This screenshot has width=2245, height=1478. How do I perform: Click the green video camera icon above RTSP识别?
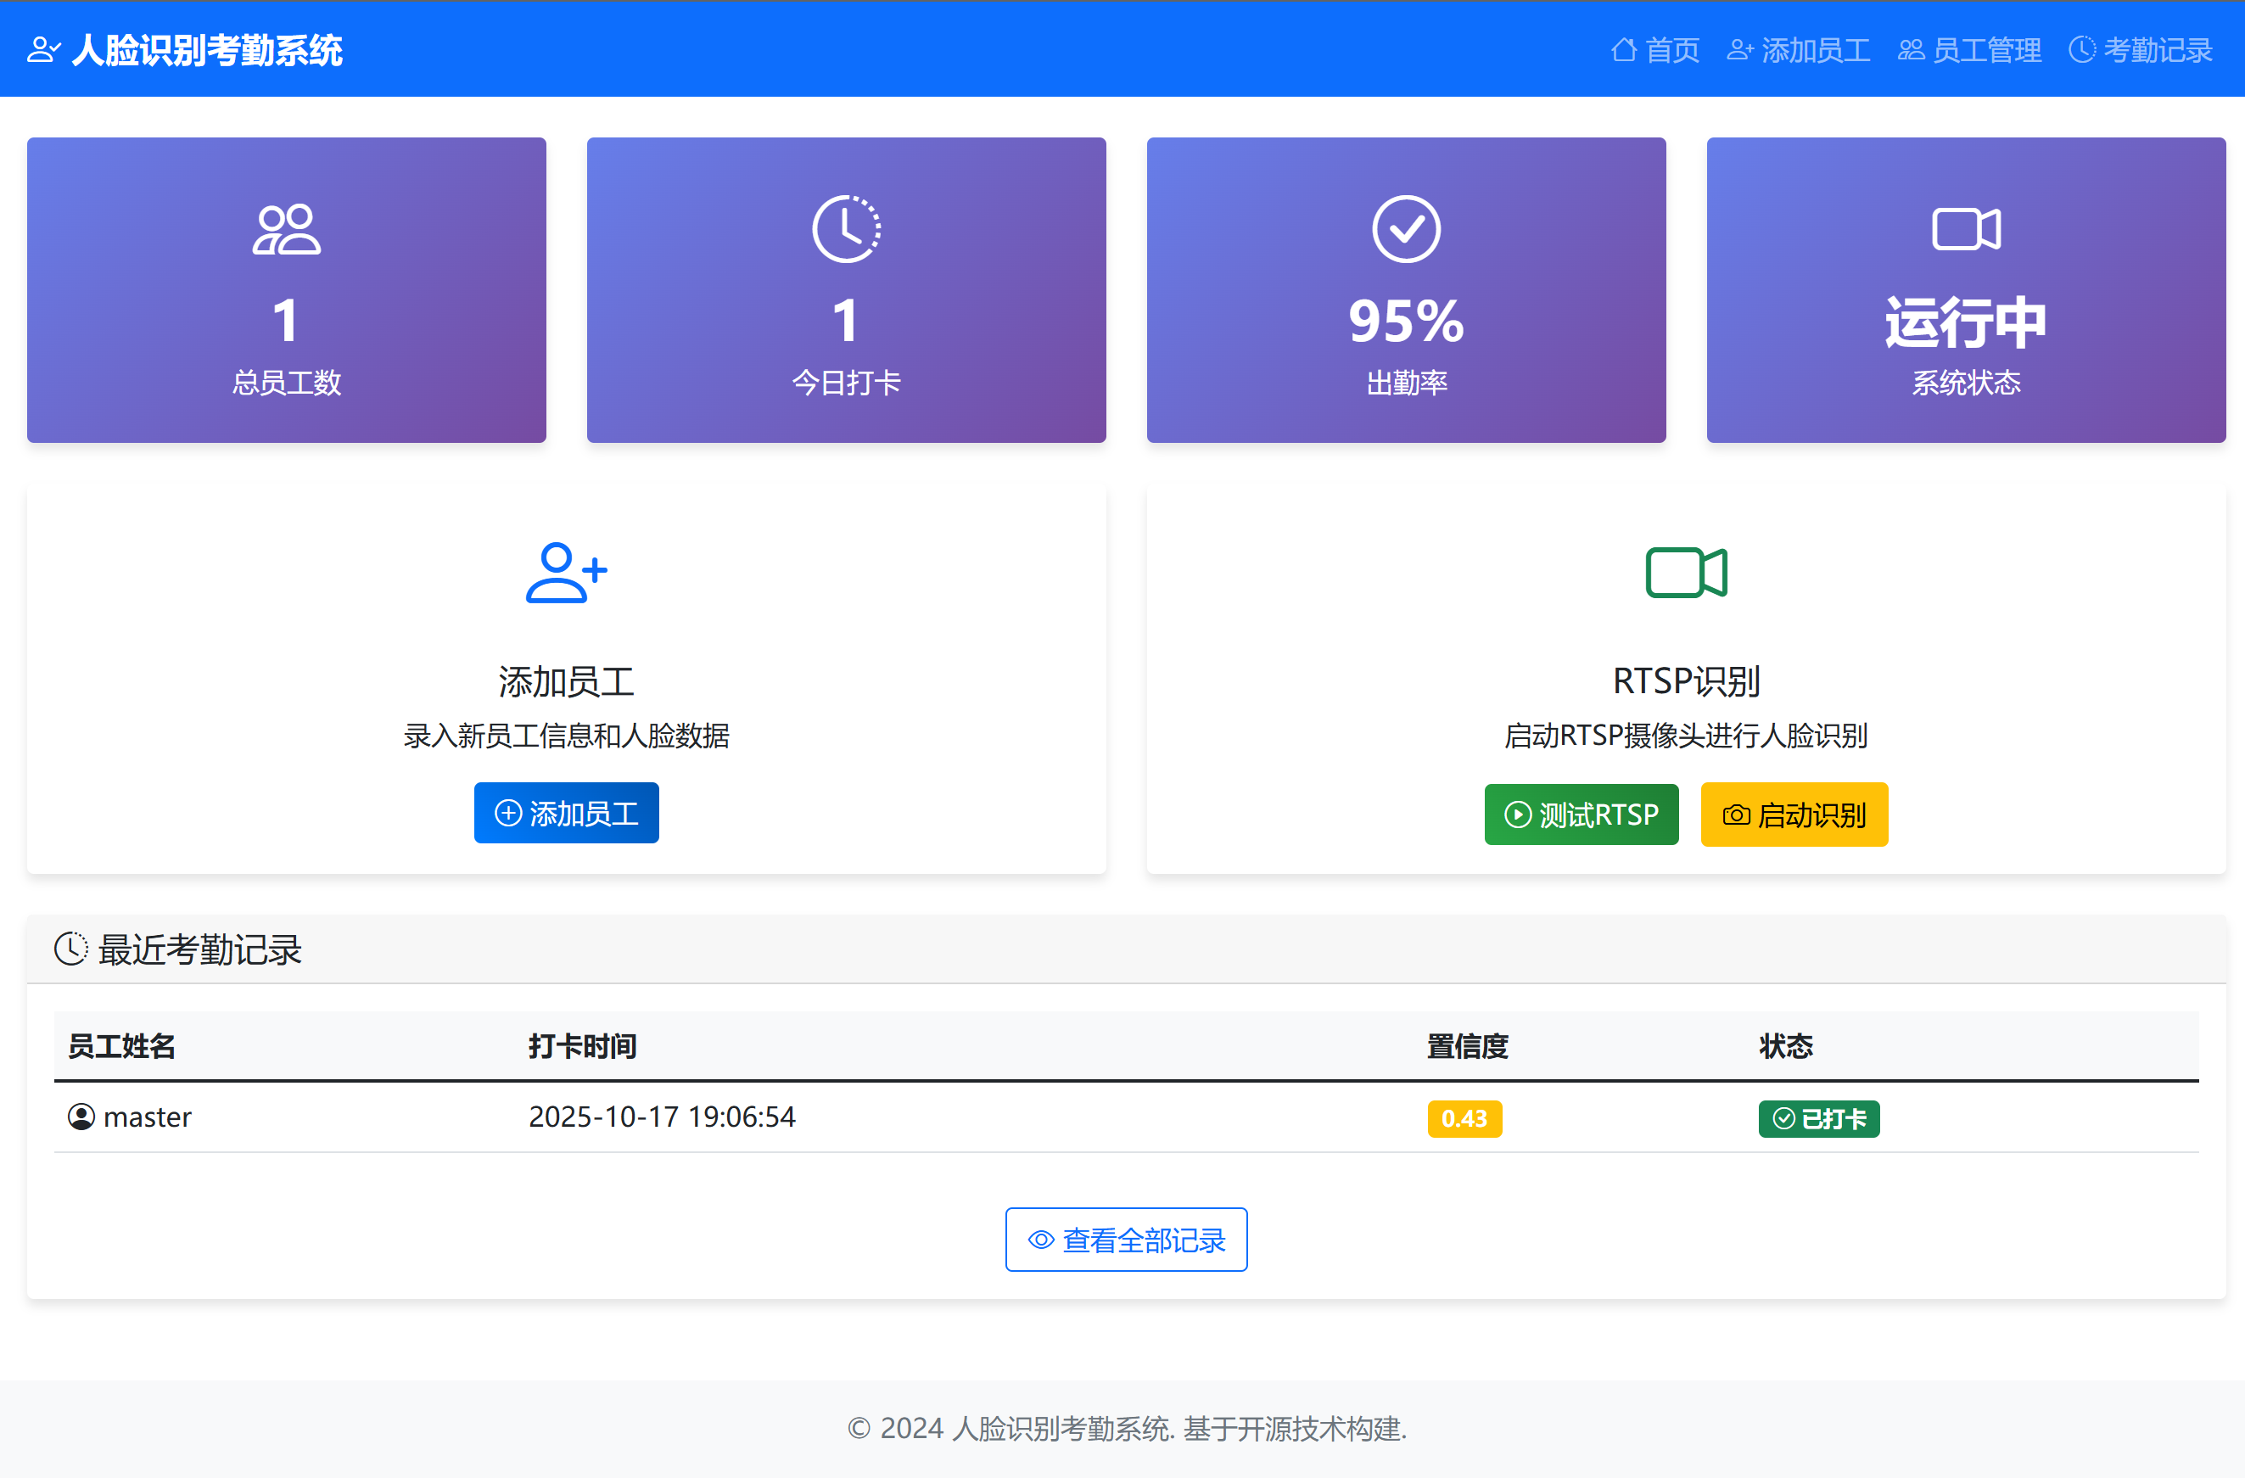(1686, 573)
